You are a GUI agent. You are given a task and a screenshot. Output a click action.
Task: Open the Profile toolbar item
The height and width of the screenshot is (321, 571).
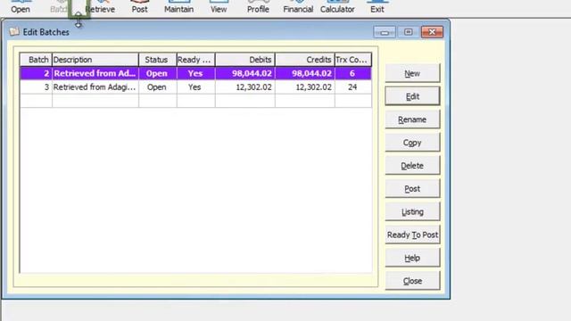point(258,7)
